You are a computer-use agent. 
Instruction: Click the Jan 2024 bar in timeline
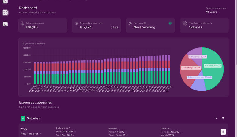(x=169, y=69)
